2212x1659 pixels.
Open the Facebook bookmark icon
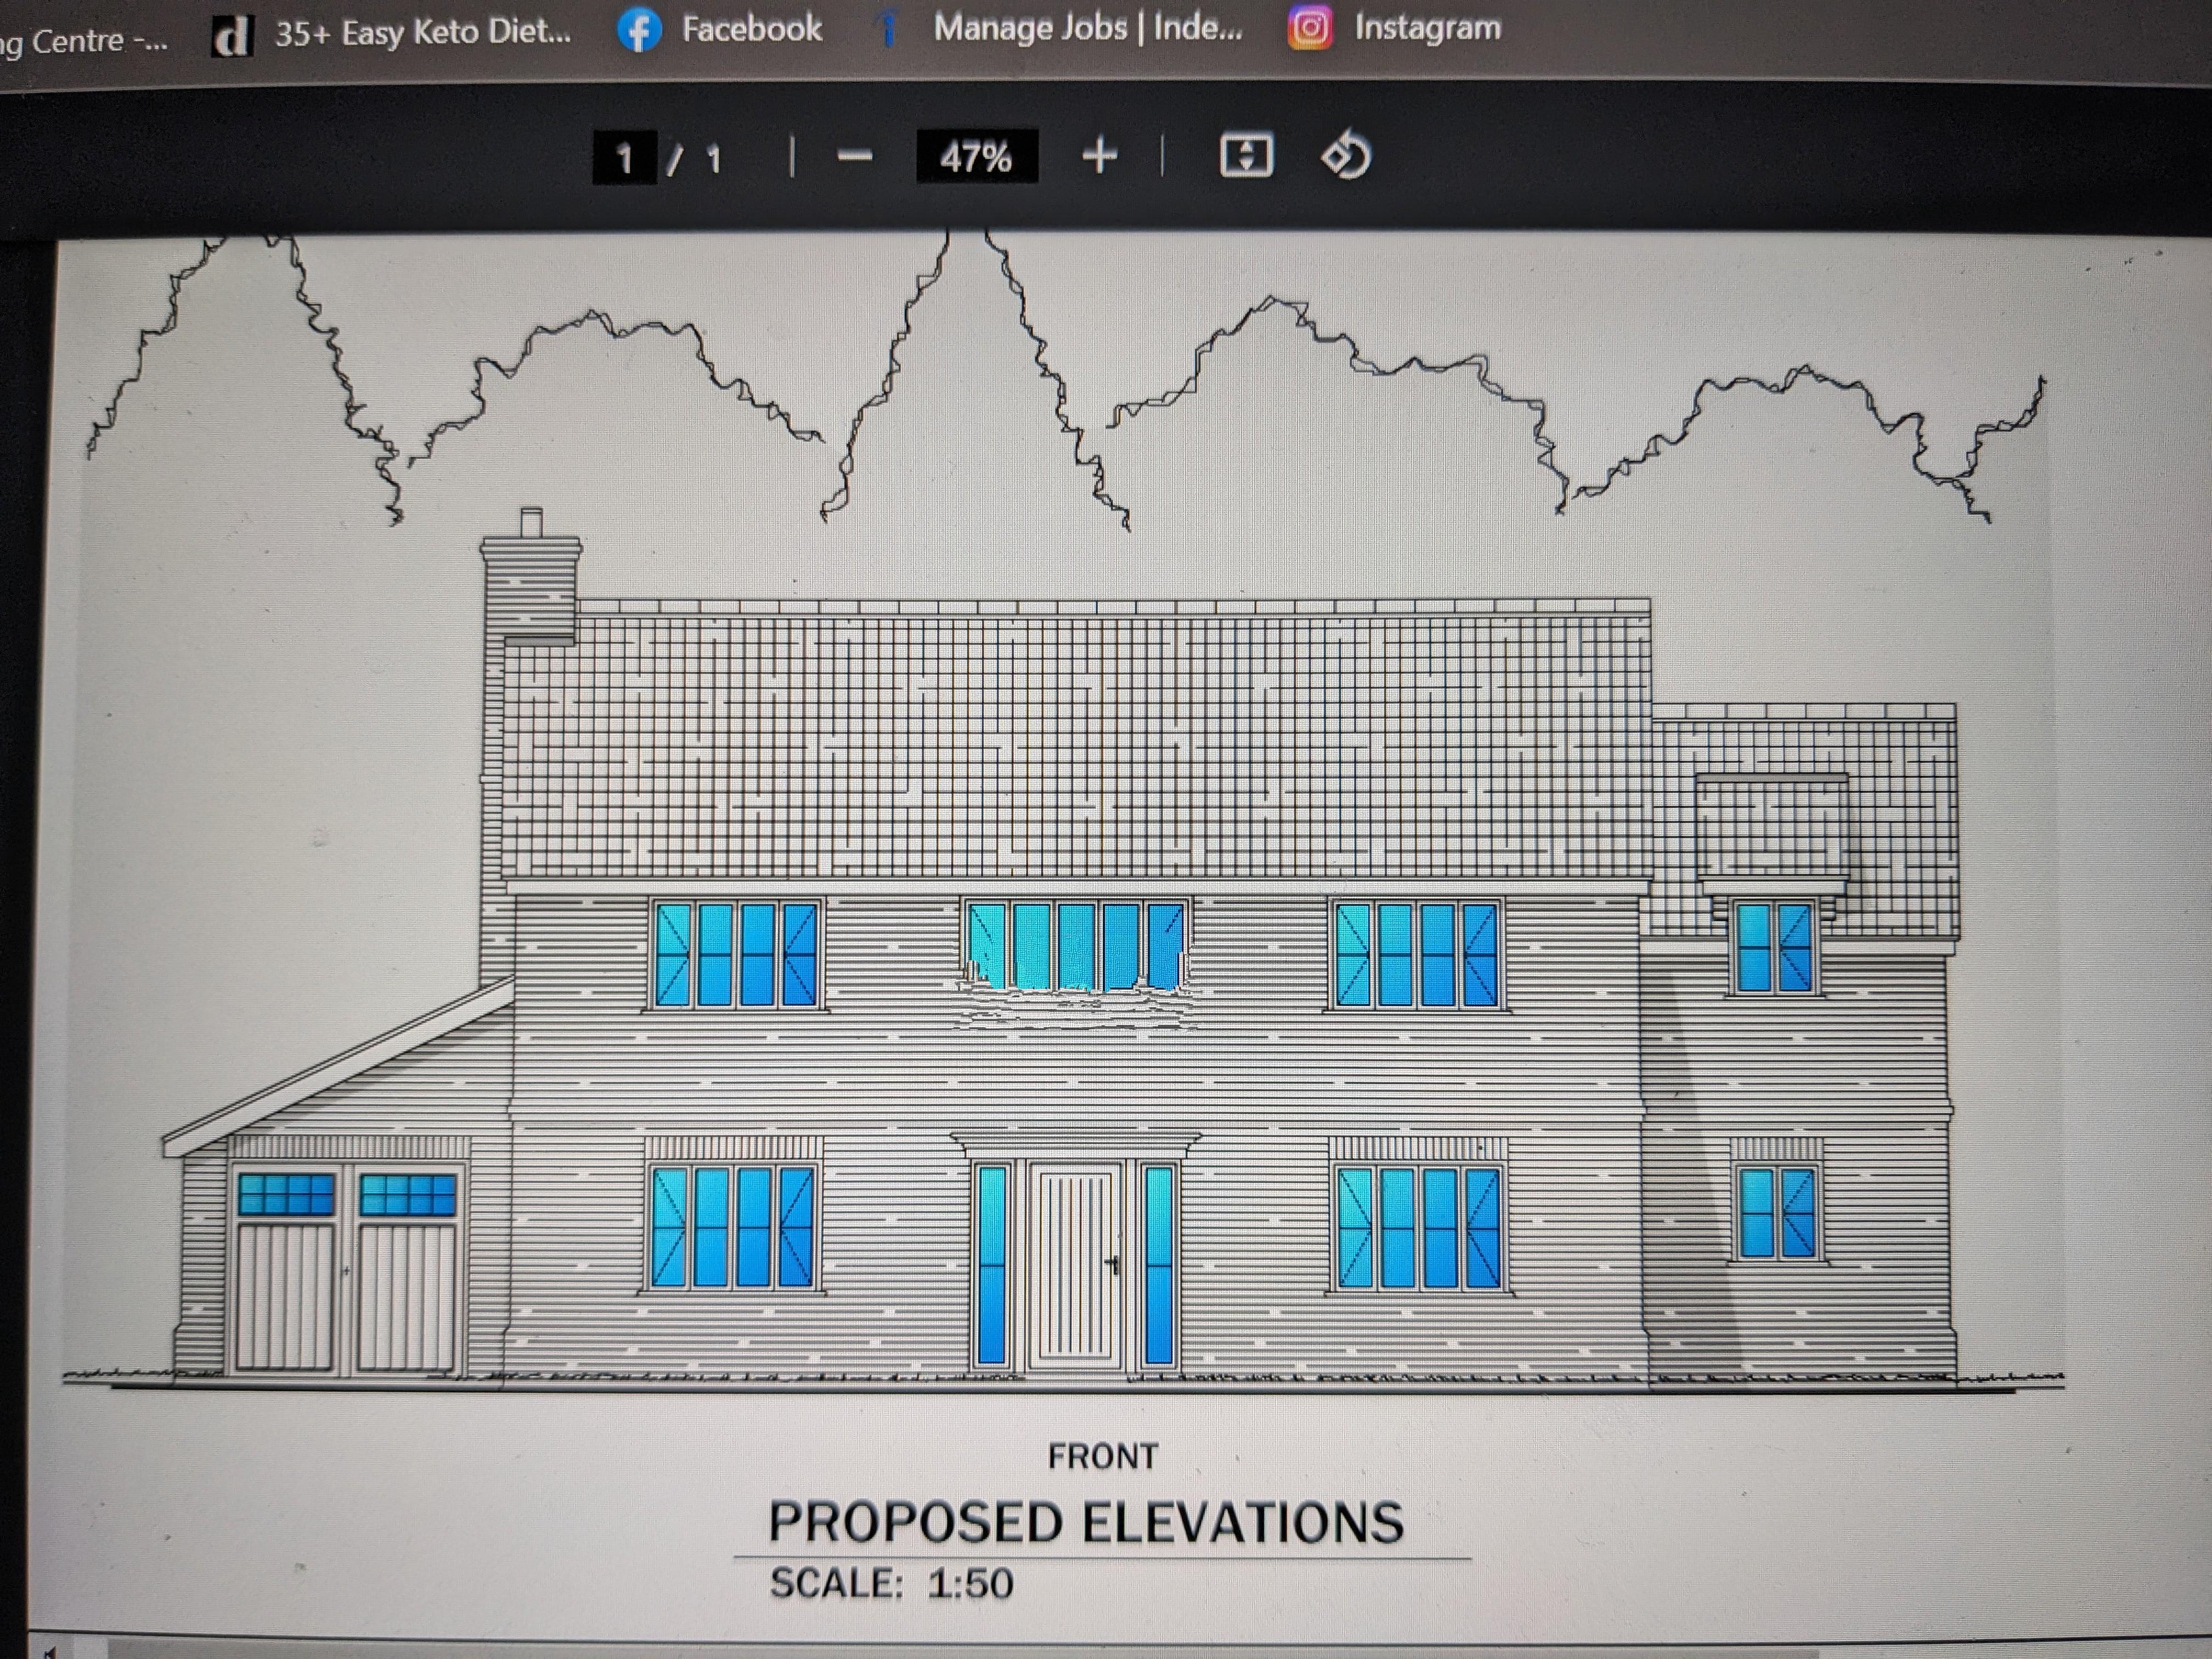(x=639, y=30)
